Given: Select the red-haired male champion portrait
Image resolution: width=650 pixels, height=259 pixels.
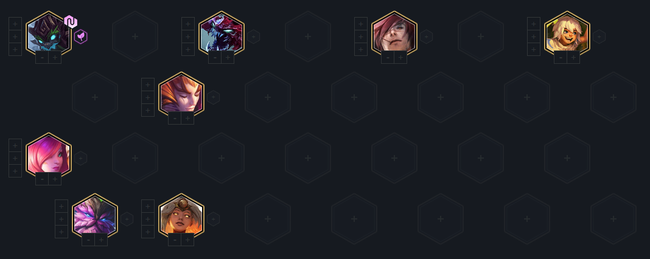Looking at the screenshot, I should coord(394,35).
